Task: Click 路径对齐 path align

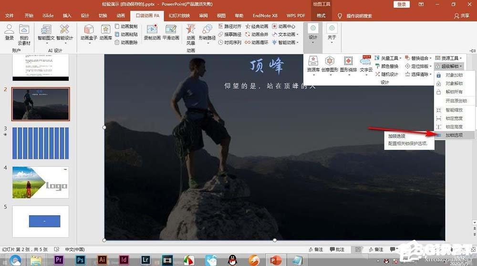Action: click(x=230, y=26)
